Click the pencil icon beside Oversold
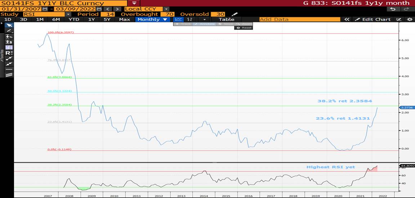The width and height of the screenshot is (415, 198). pos(235,14)
